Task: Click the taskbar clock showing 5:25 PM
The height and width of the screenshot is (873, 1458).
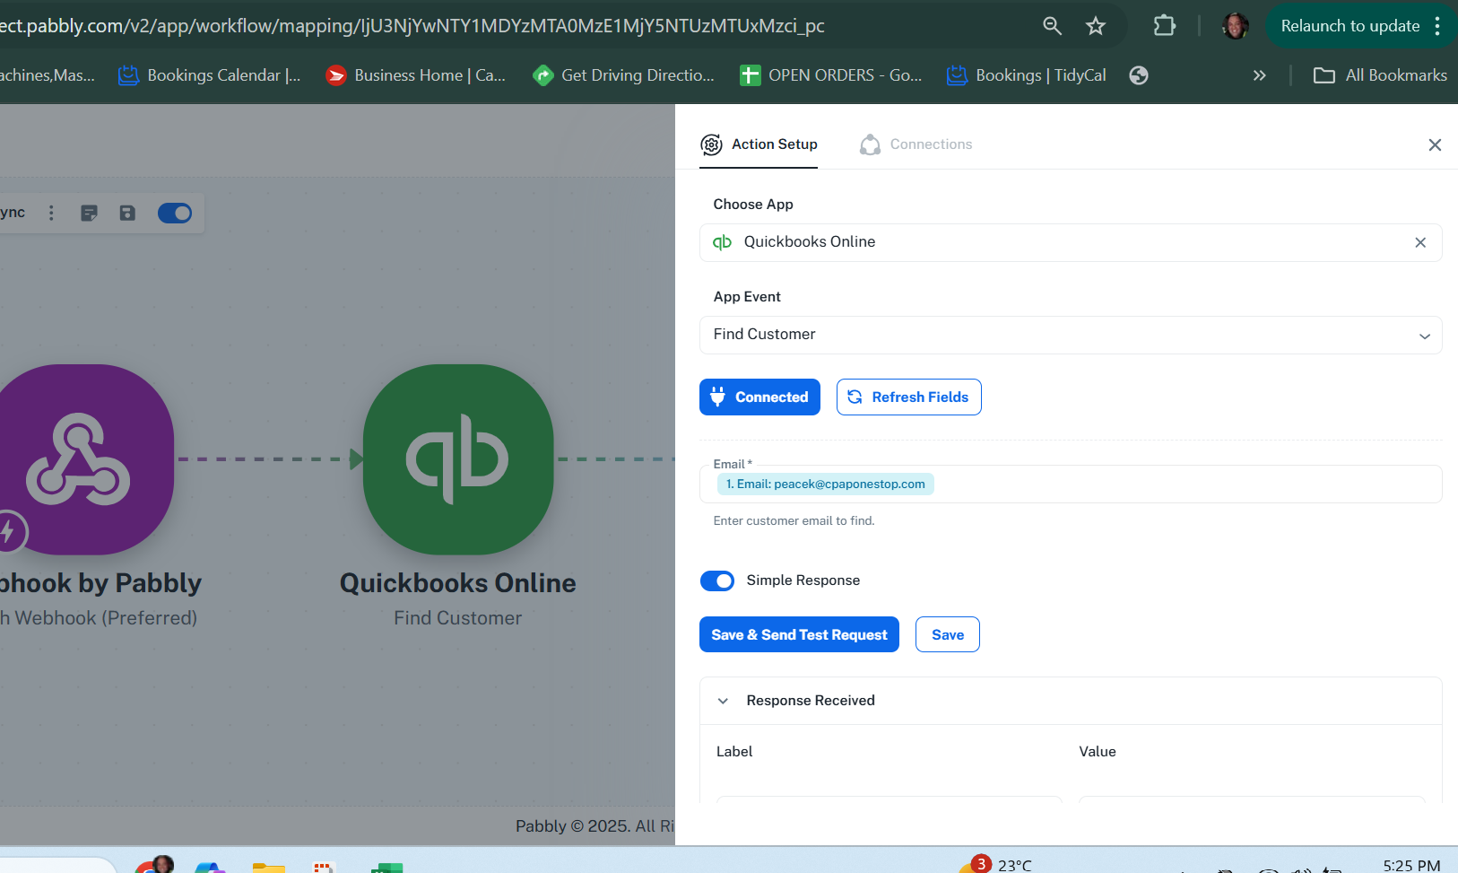Action: tap(1411, 865)
